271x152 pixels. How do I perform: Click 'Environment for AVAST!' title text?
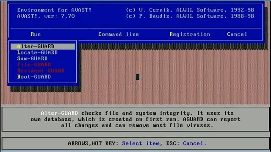coord(54,10)
